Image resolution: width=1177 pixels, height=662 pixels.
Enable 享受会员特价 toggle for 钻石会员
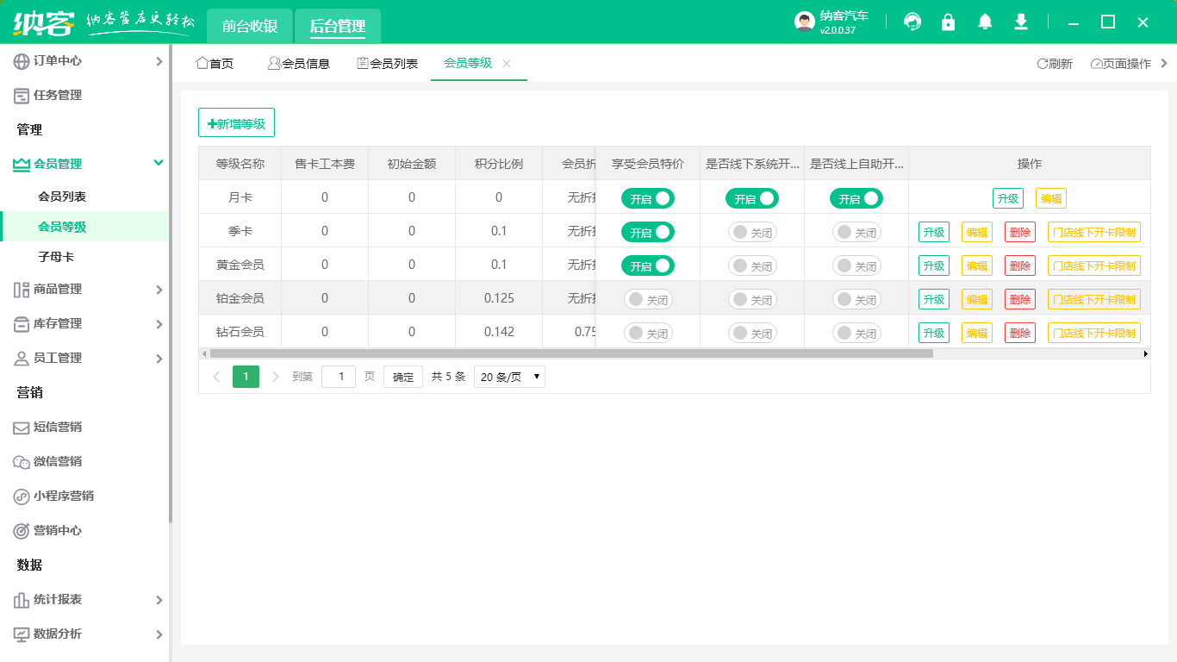tap(647, 333)
